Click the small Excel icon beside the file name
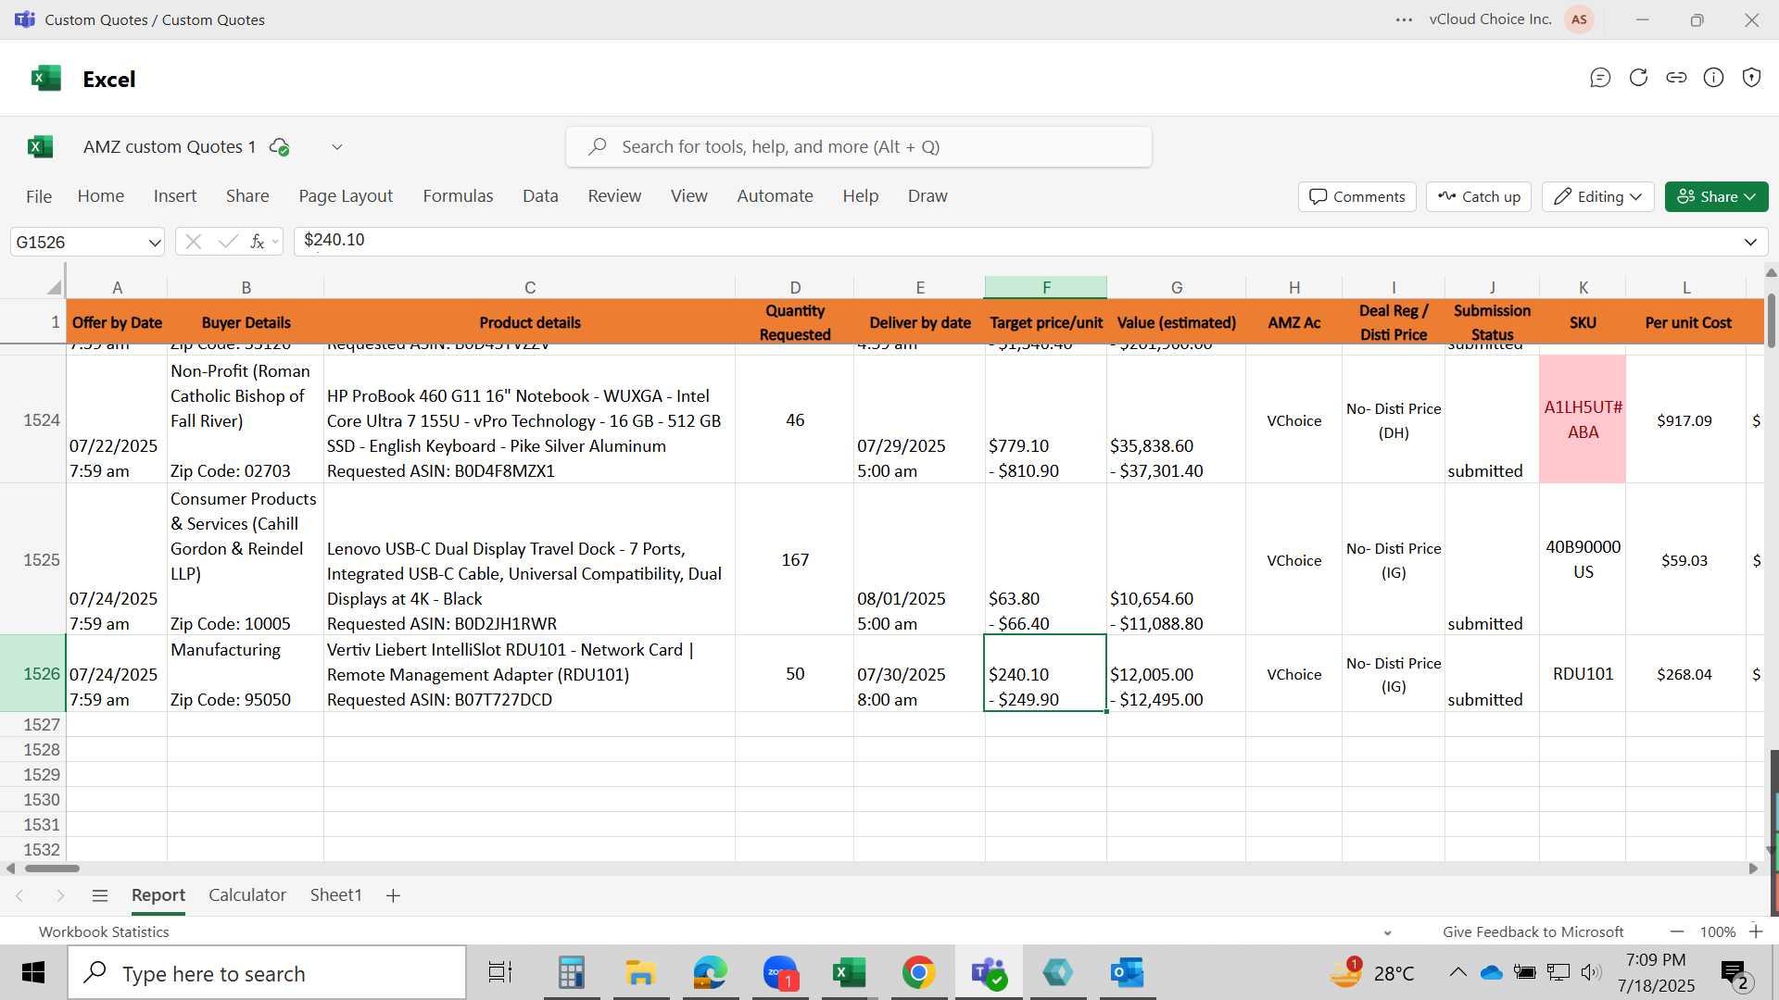Image resolution: width=1779 pixels, height=1000 pixels. 40,146
